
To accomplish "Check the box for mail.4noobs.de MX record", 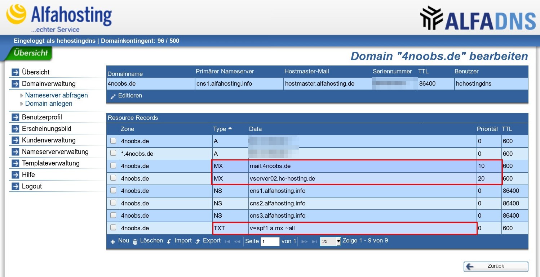I will pyautogui.click(x=113, y=165).
